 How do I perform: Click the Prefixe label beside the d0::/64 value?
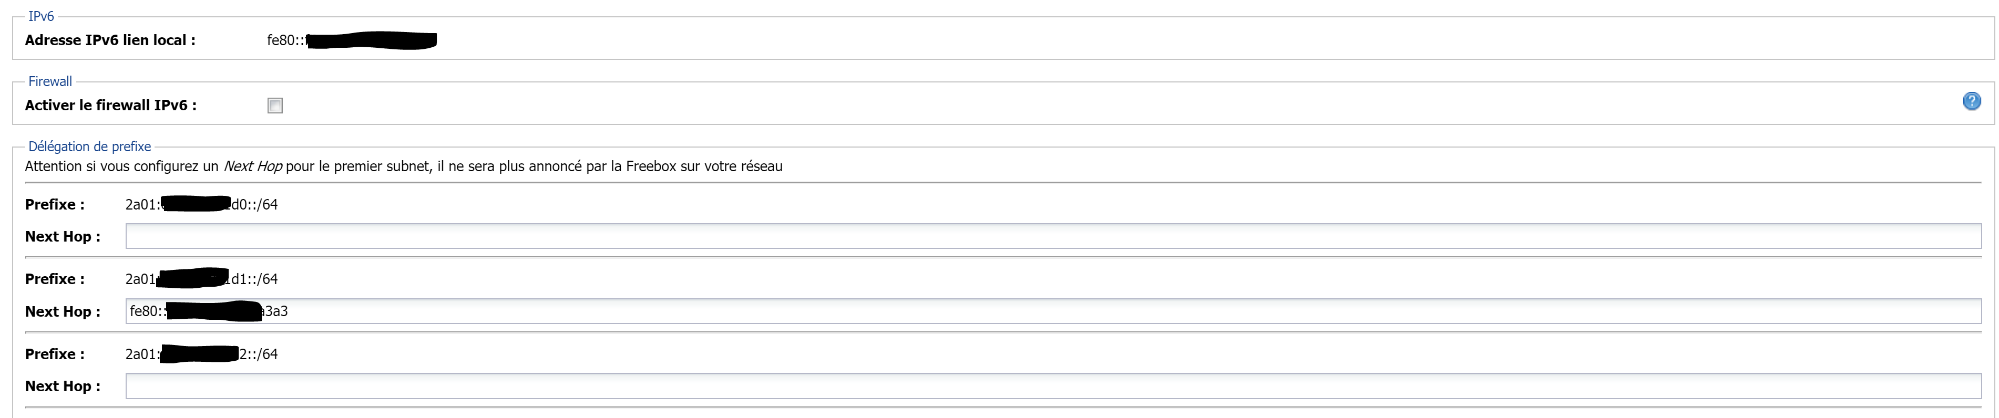(x=54, y=205)
